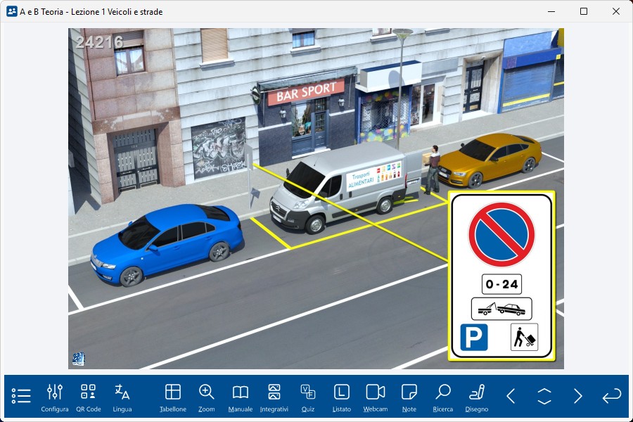Open the Configura settings
Screen dimensions: 633x422
click(x=55, y=397)
